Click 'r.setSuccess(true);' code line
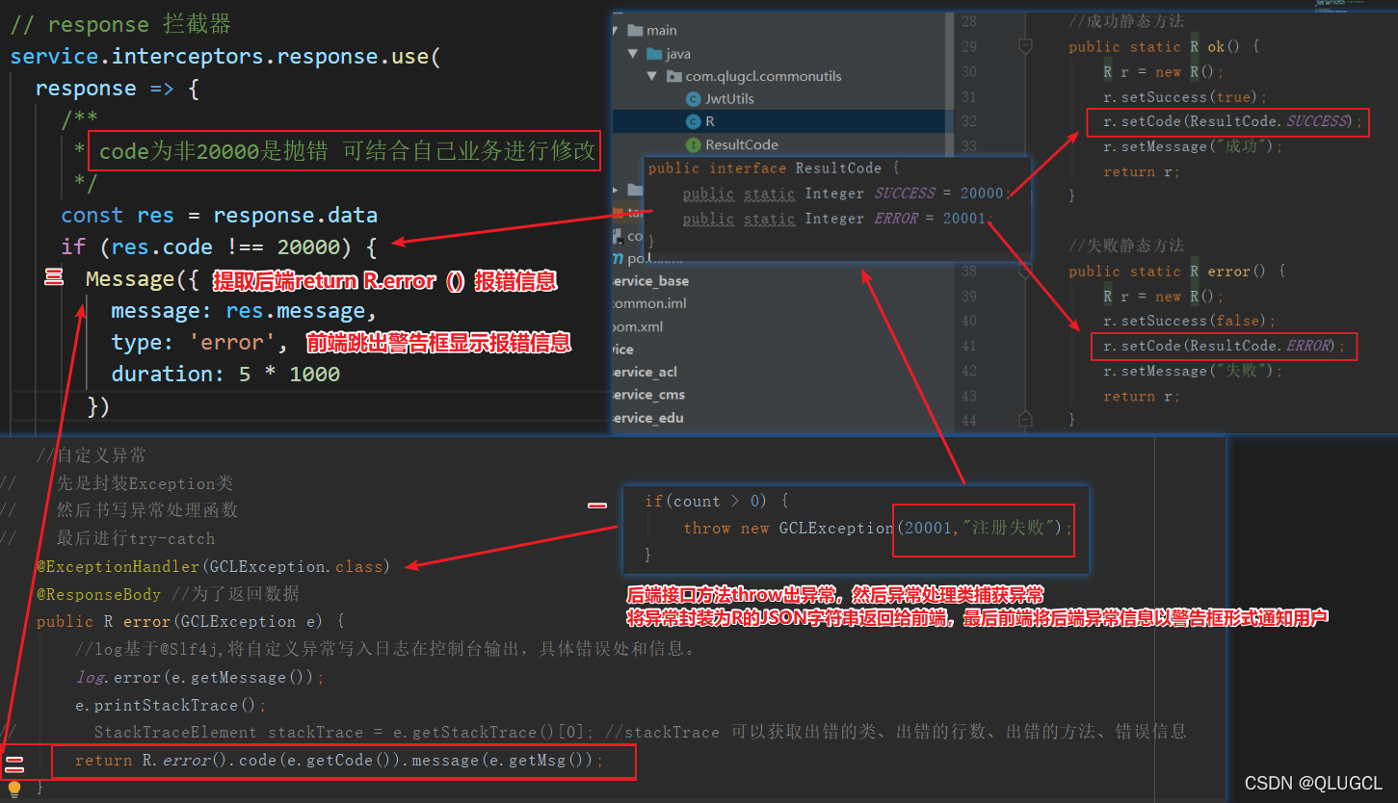The width and height of the screenshot is (1398, 803). pyautogui.click(x=1186, y=97)
